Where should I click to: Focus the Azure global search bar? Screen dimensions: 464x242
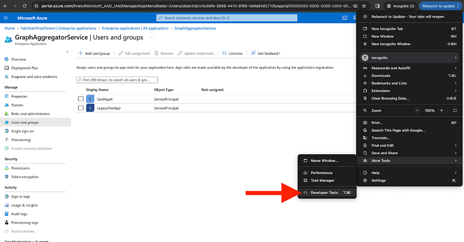coord(227,18)
